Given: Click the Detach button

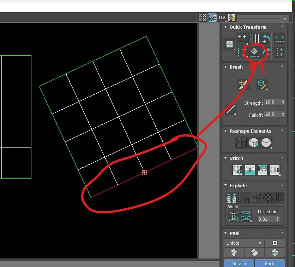Looking at the screenshot, I should coord(239,263).
